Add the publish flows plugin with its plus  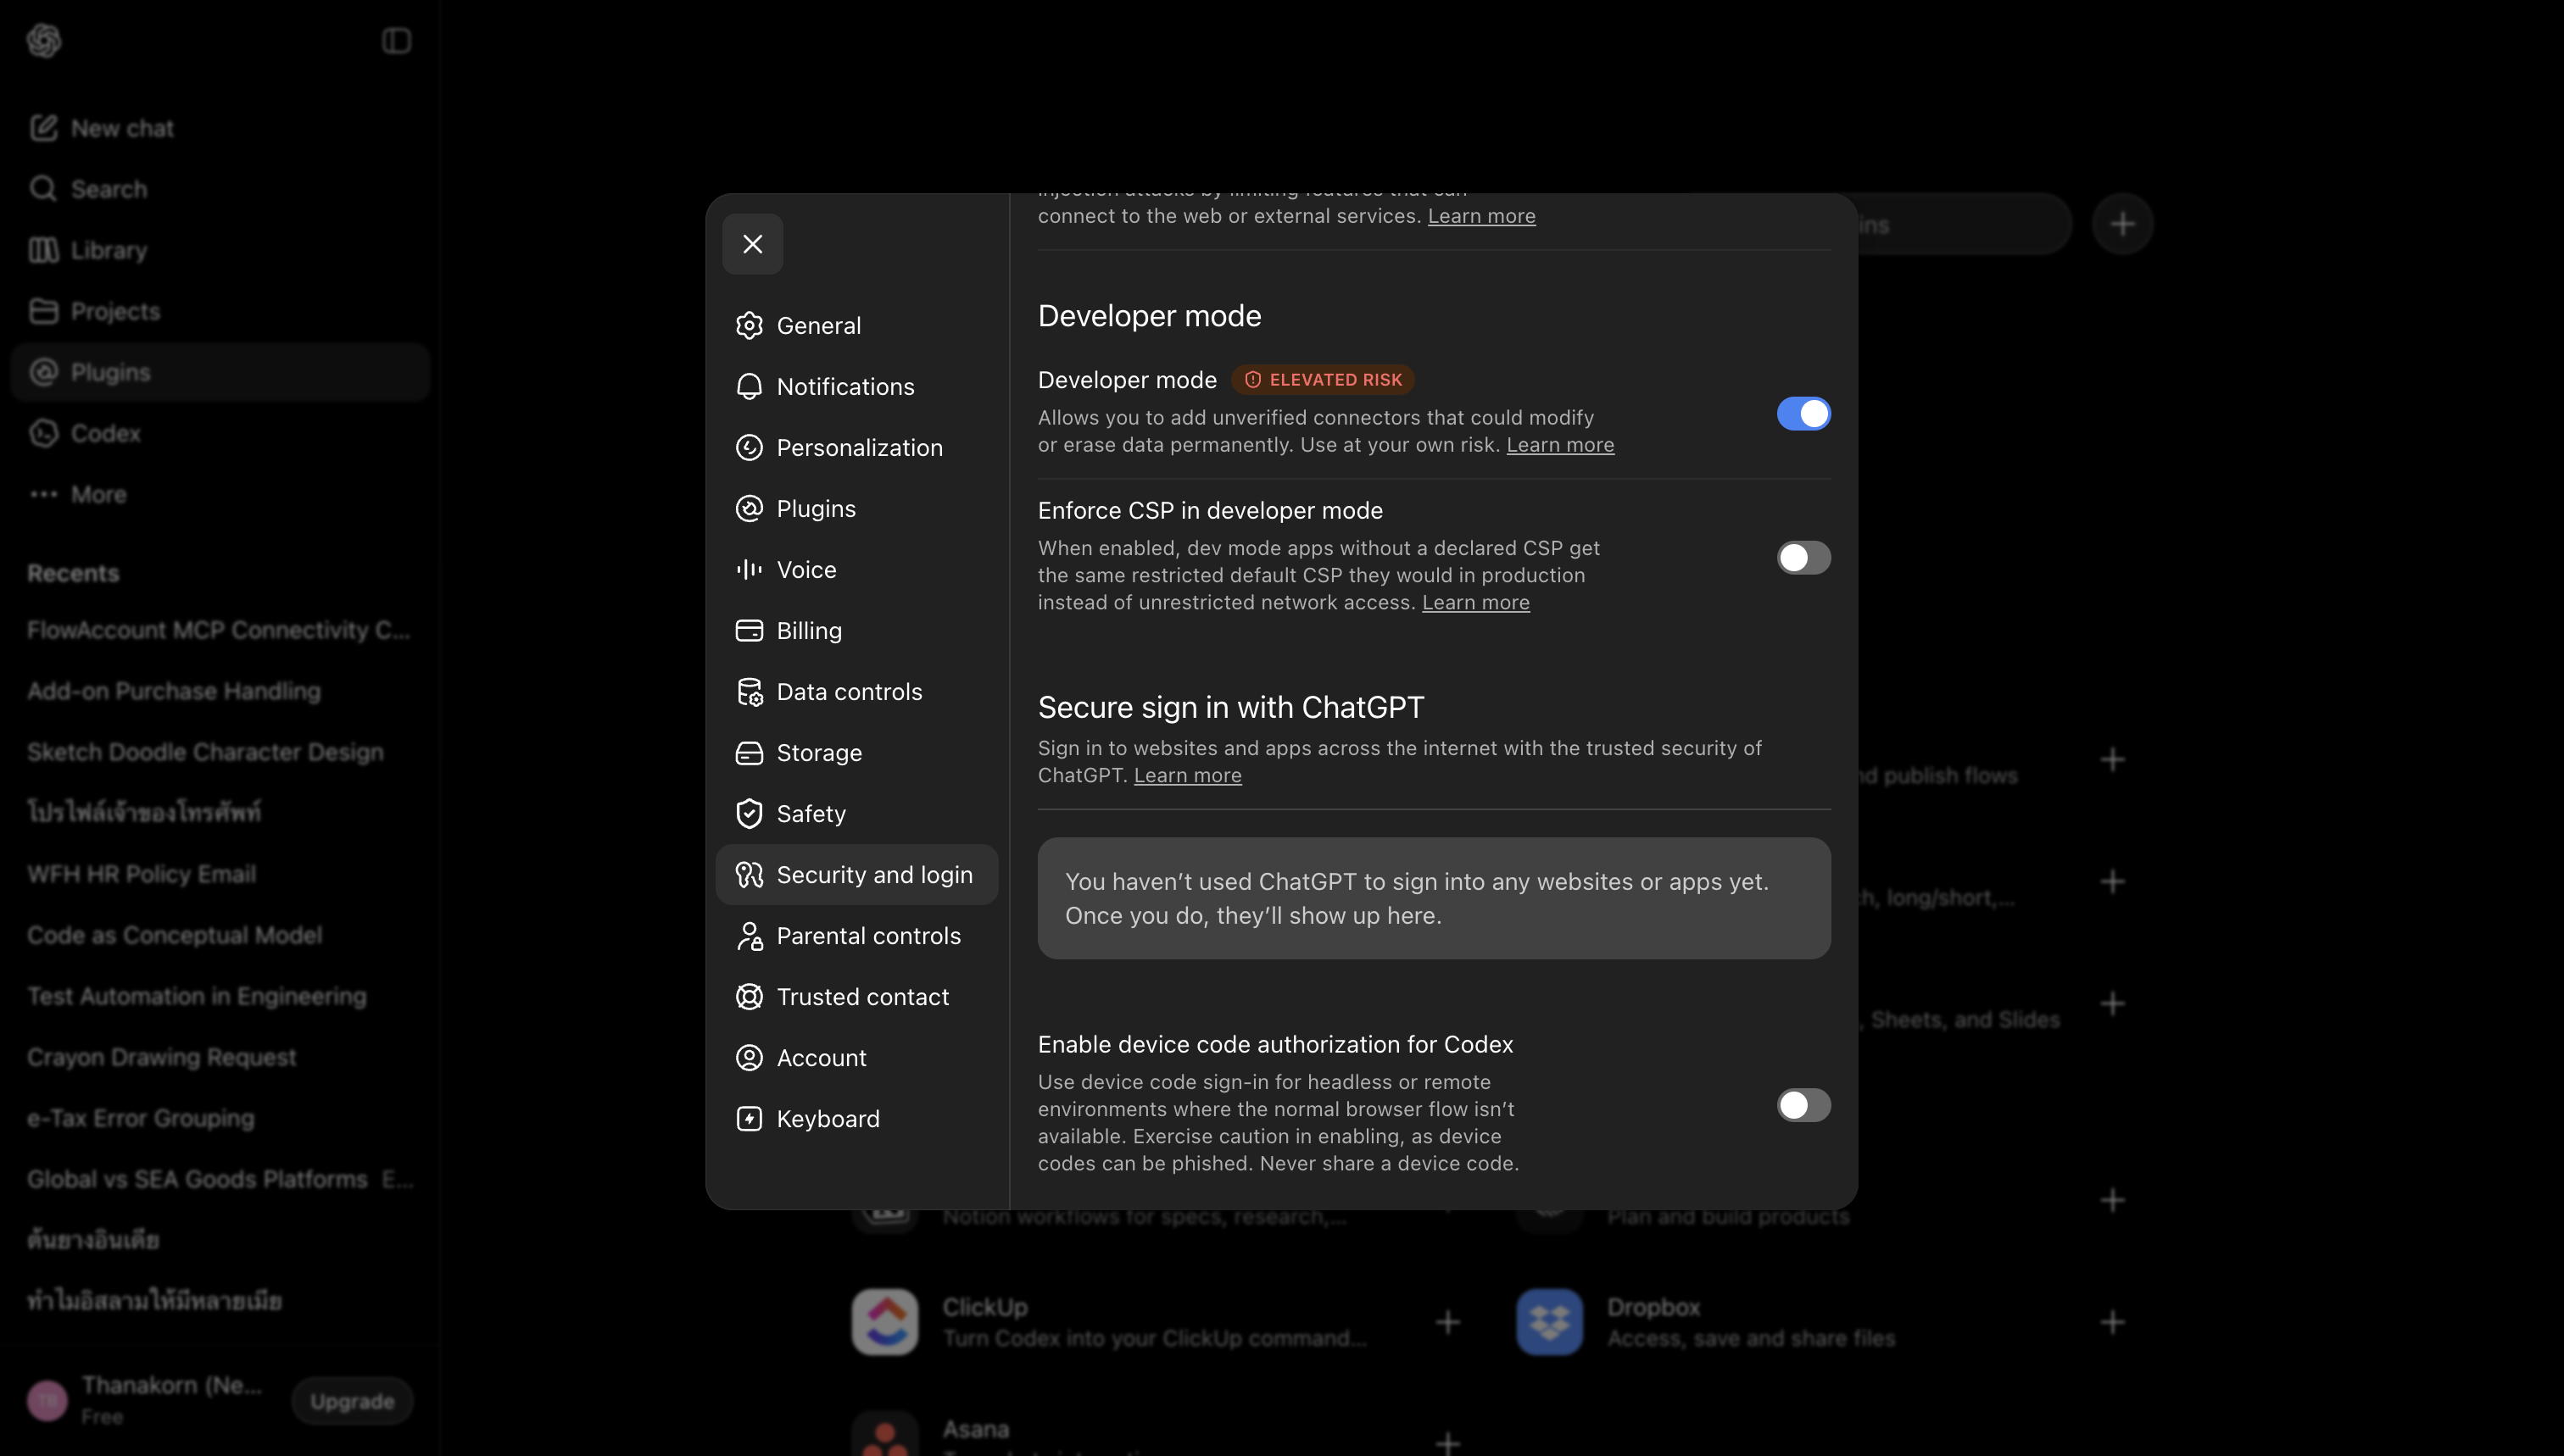(x=2112, y=760)
